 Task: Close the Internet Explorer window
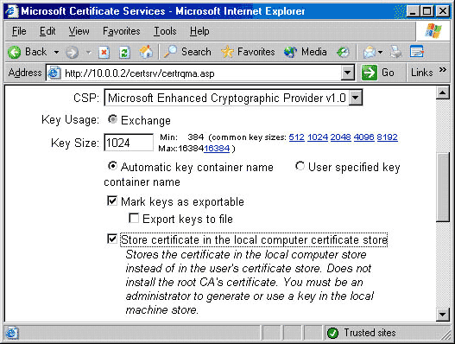click(x=443, y=11)
